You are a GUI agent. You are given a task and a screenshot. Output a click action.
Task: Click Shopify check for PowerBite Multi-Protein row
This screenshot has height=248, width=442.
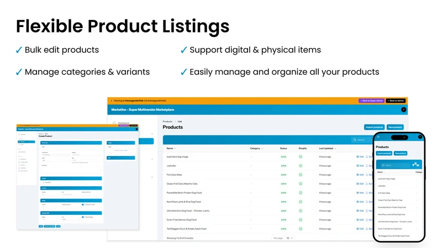tap(301, 193)
